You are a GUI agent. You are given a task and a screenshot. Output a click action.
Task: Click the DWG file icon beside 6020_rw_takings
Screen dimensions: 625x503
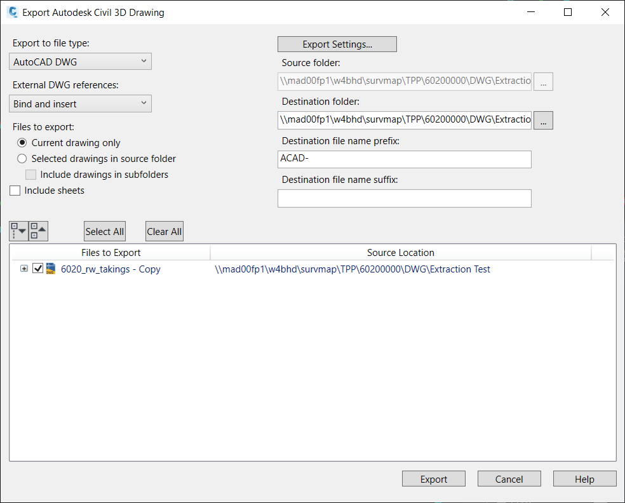point(50,269)
